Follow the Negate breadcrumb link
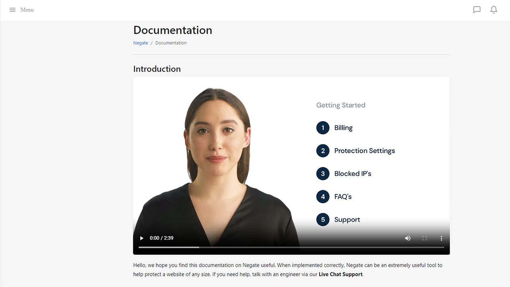Image resolution: width=510 pixels, height=287 pixels. click(x=141, y=43)
